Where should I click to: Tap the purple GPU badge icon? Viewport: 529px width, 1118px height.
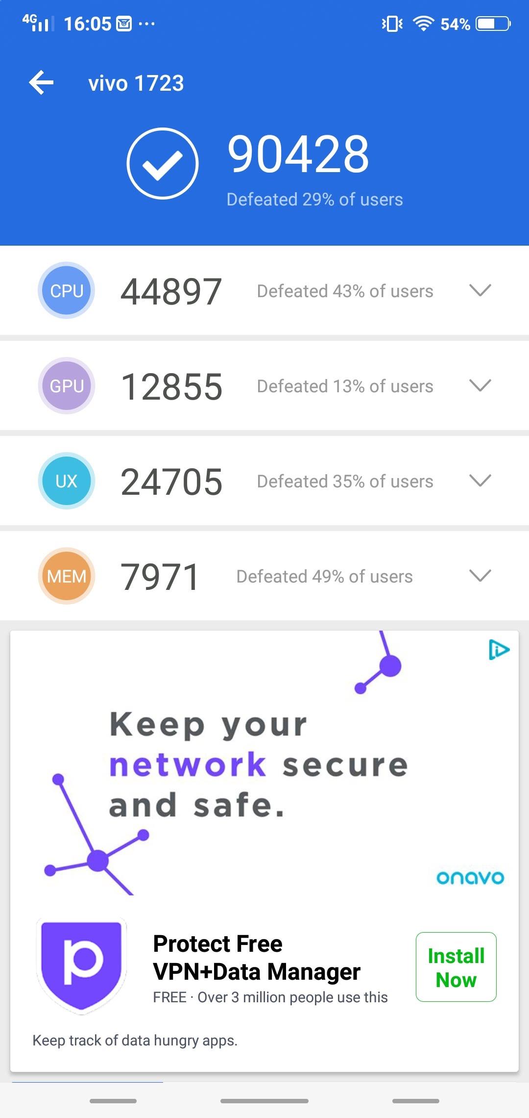click(x=67, y=386)
